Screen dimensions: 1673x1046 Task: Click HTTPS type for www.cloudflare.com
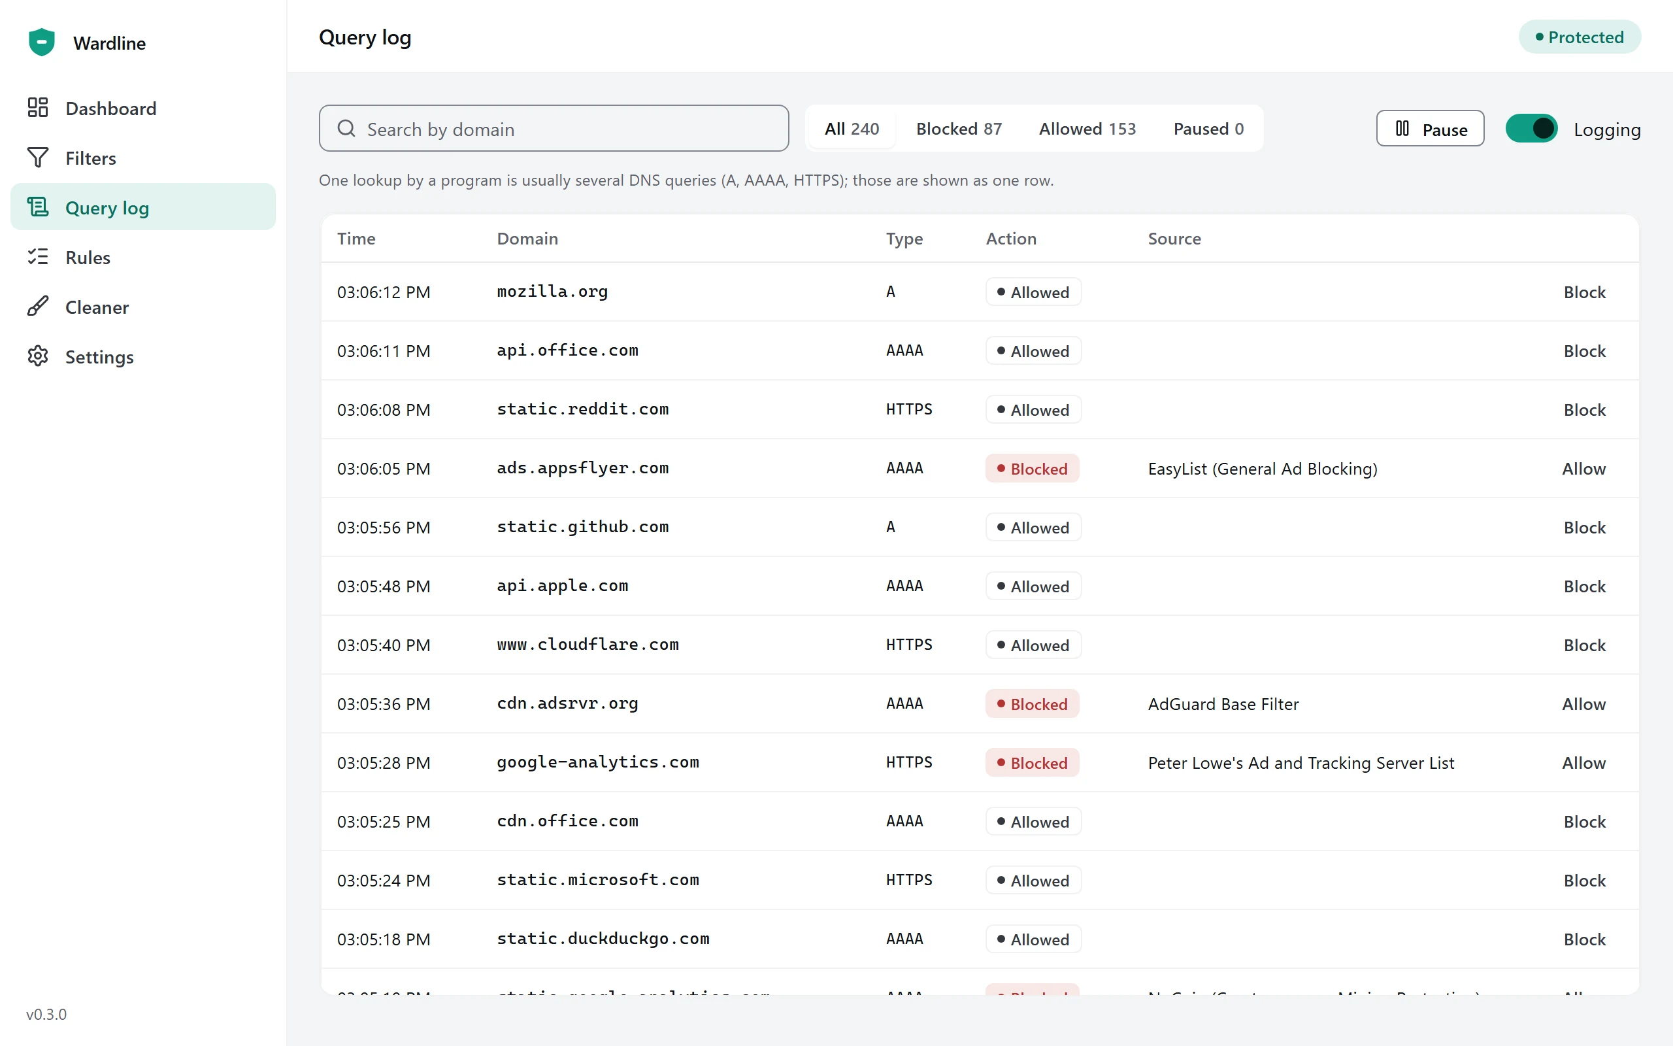coord(909,644)
